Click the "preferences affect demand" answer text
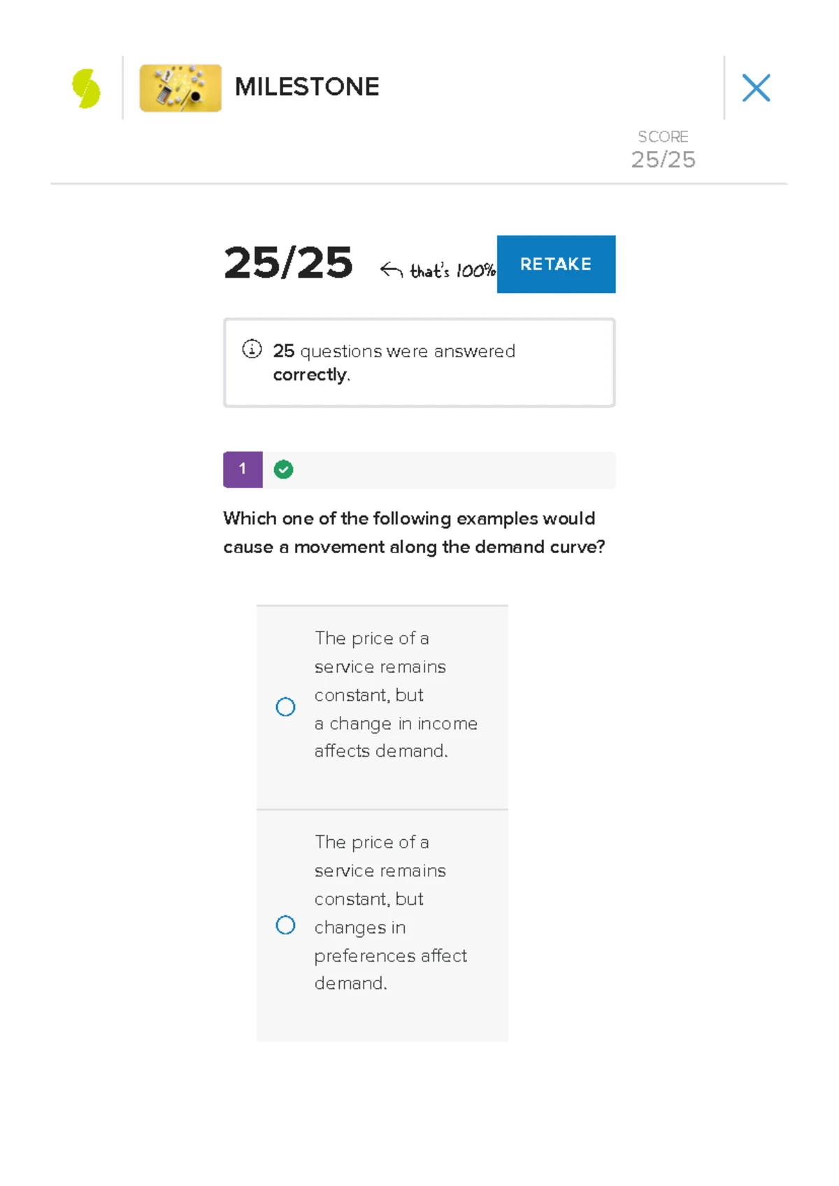This screenshot has height=1186, width=839. 390,913
